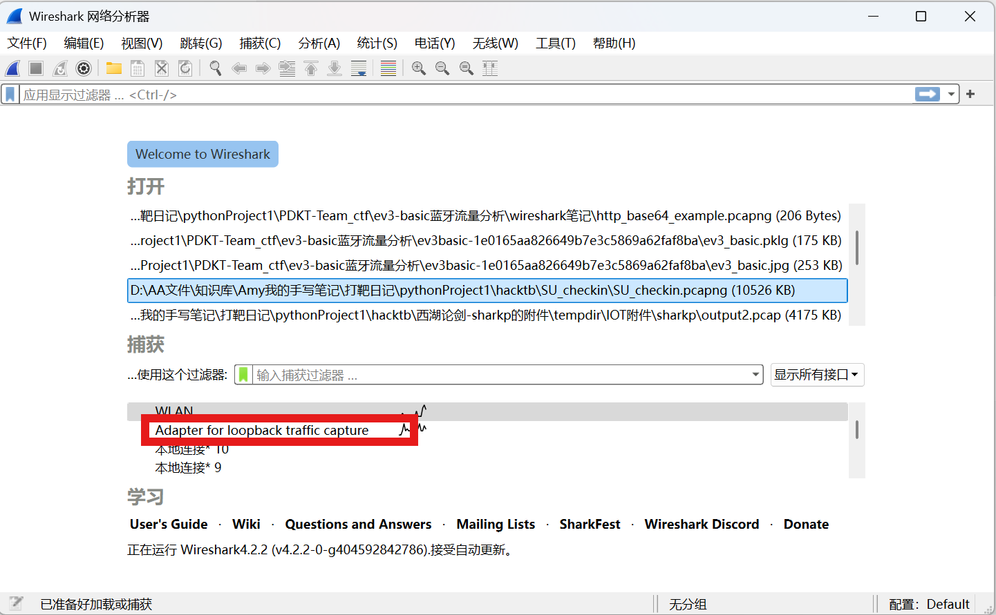Save this capture file icon
The image size is (996, 615).
point(138,68)
